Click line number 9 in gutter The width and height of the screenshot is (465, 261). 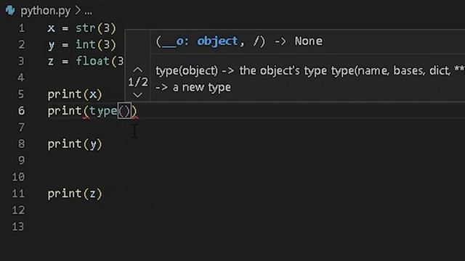21,160
